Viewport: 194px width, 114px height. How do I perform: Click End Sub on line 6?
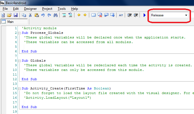(x=29, y=51)
